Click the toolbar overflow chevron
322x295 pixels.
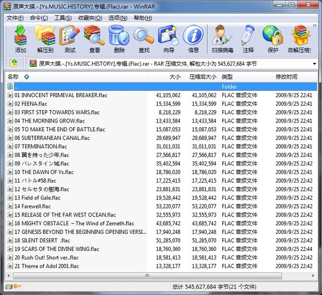(314, 25)
